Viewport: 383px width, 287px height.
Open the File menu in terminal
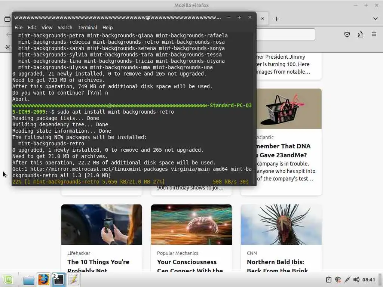[18, 27]
